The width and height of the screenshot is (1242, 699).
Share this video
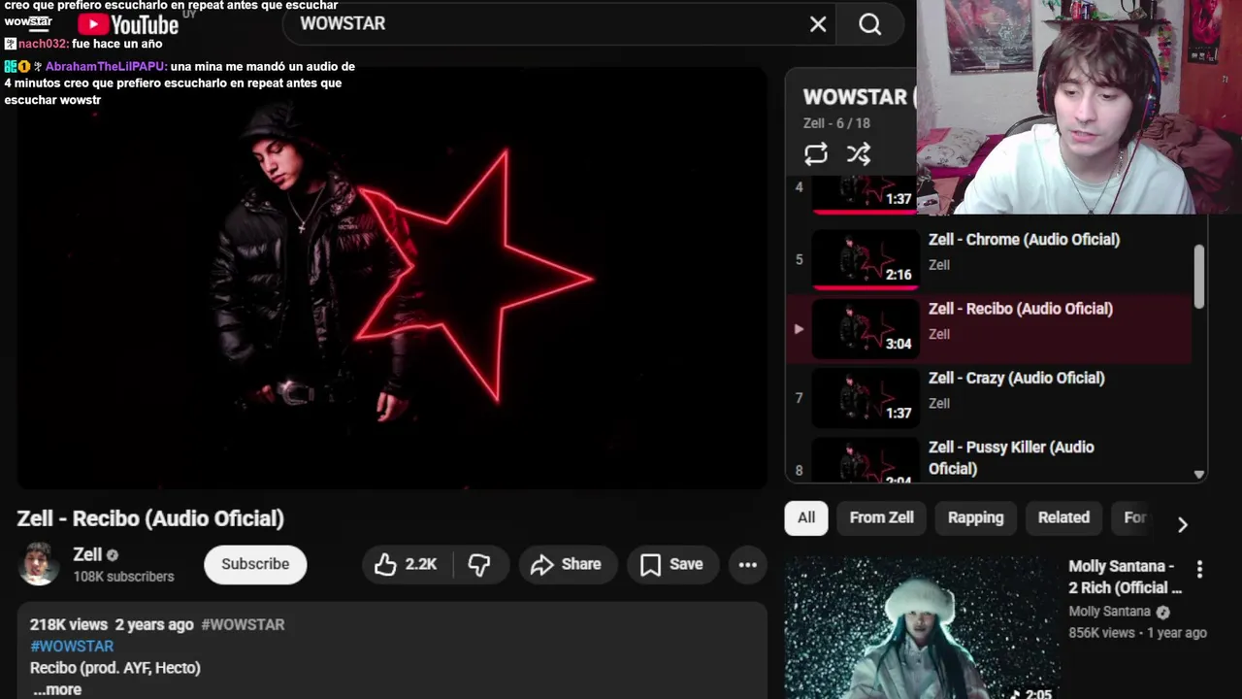(566, 564)
